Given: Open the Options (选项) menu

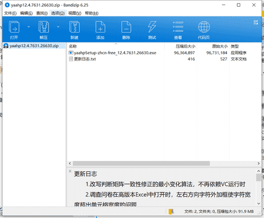Looking at the screenshot, I should [58, 13].
